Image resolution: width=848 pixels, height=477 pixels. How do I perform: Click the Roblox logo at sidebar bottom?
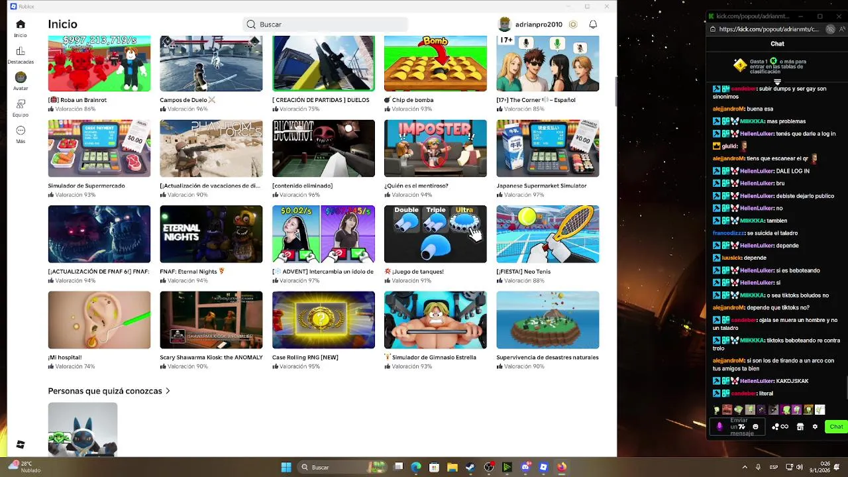21,445
